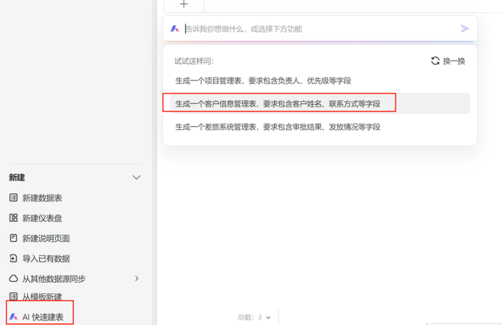Screen dimensions: 502x325
Task: Click the 换一换 refresh suggestions button
Action: click(x=448, y=61)
